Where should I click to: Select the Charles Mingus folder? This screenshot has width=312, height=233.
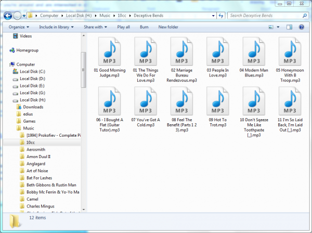pyautogui.click(x=41, y=206)
